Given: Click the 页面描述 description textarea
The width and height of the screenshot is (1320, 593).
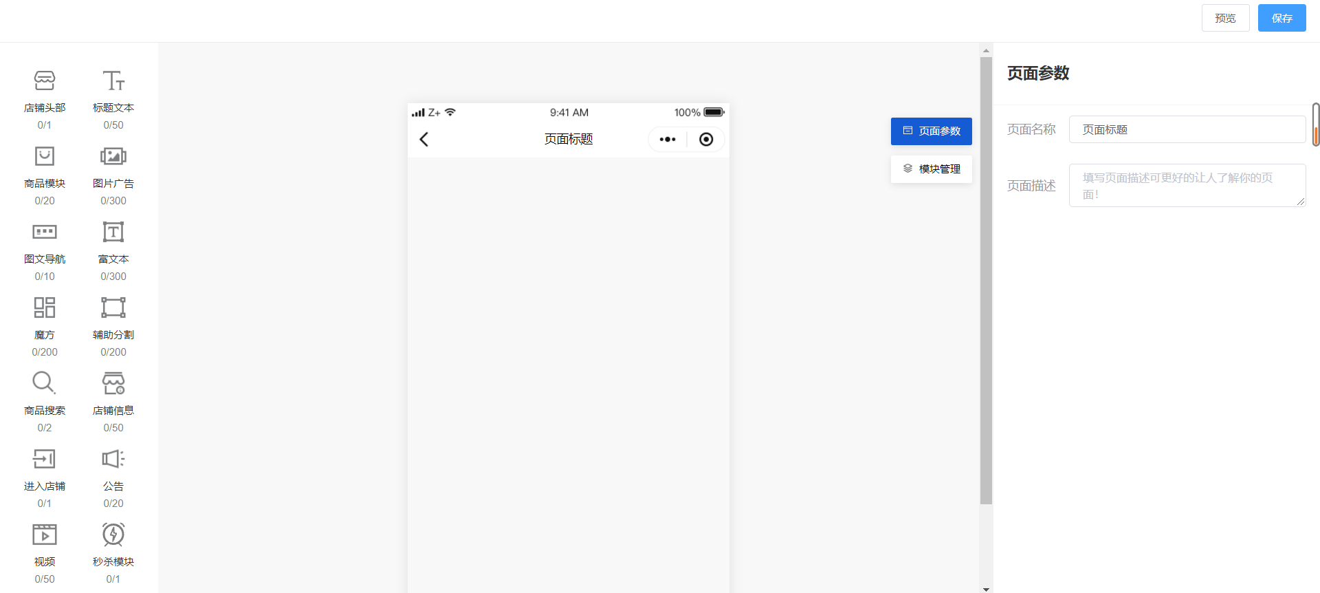Looking at the screenshot, I should pyautogui.click(x=1187, y=185).
